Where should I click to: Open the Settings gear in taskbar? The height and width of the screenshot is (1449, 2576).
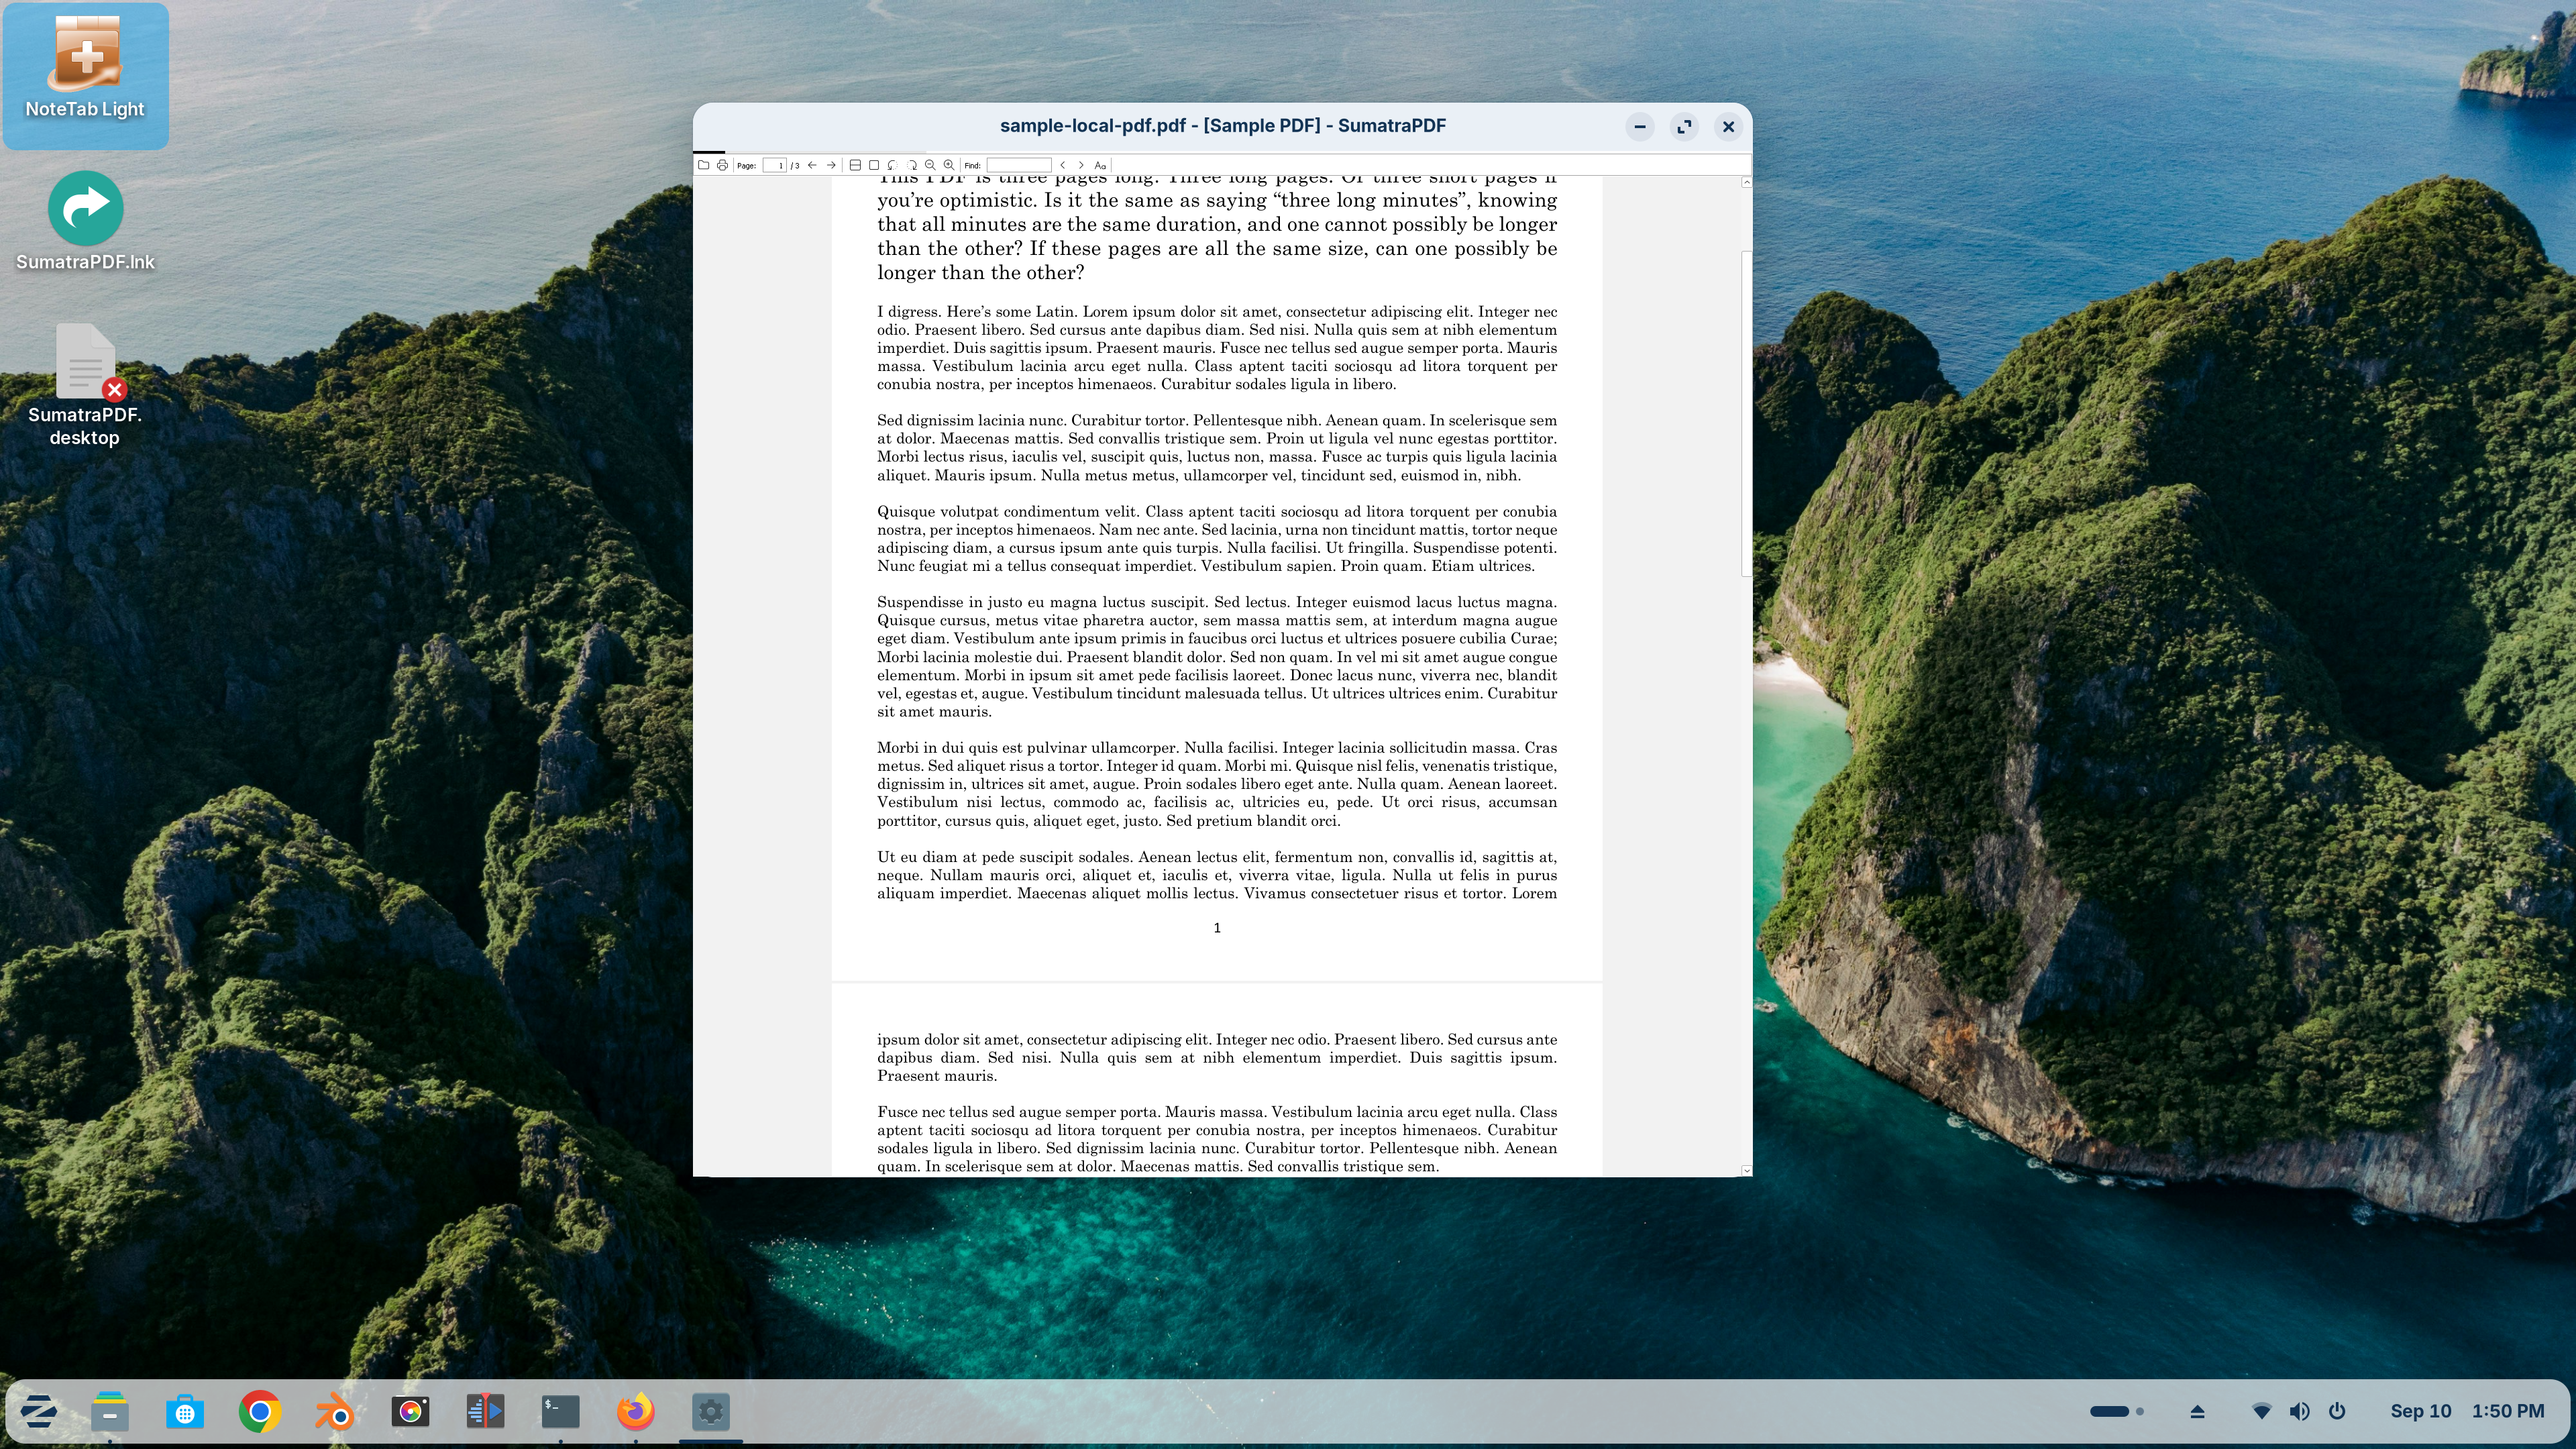coord(710,1411)
